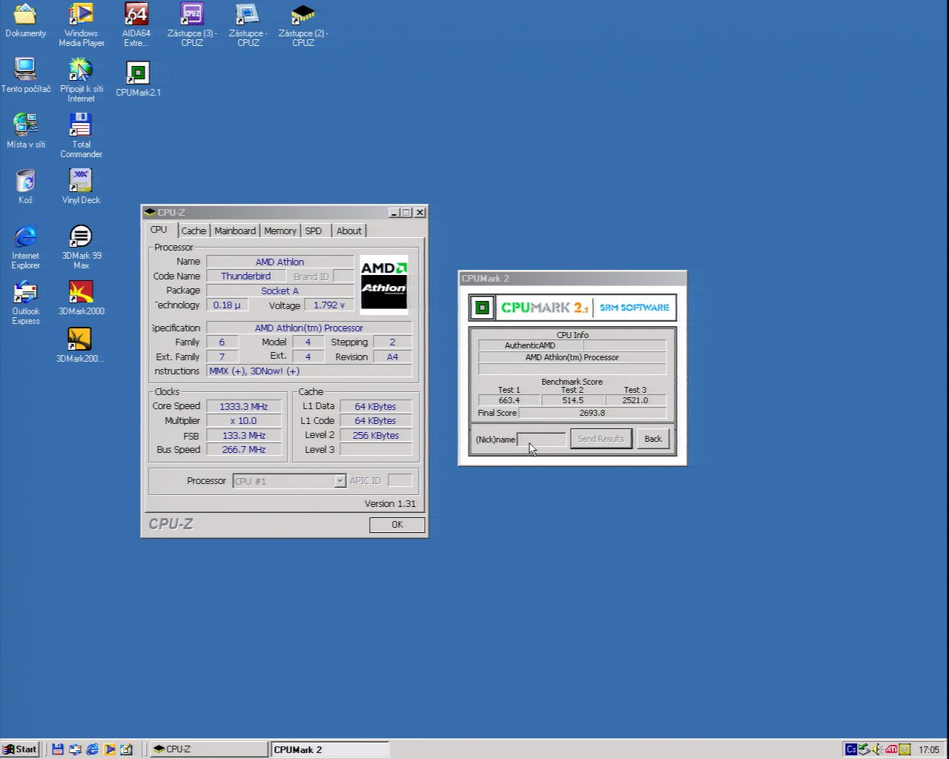Click the Test 3 score 2521.0
Image resolution: width=949 pixels, height=759 pixels.
635,400
